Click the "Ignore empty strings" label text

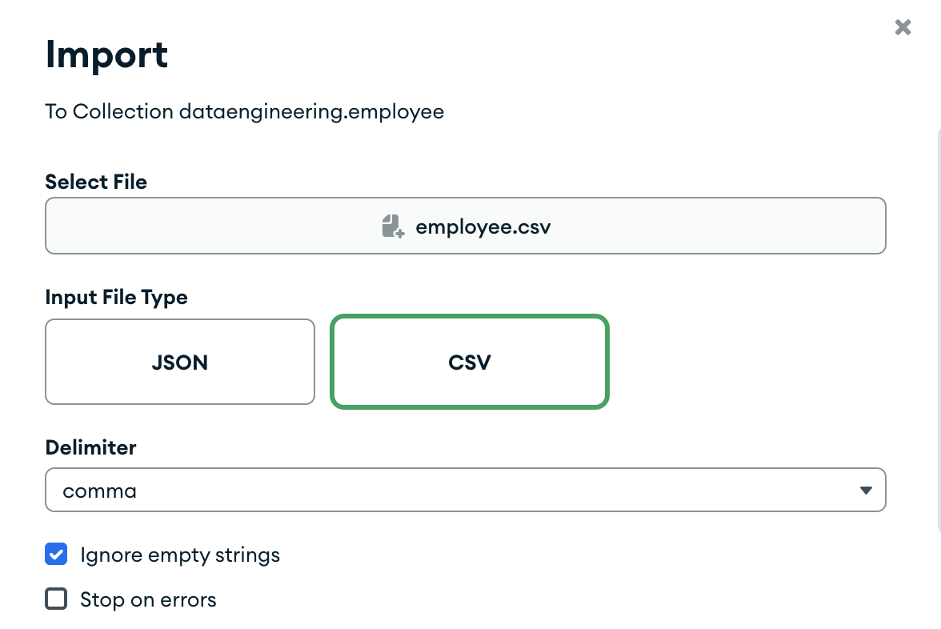pyautogui.click(x=180, y=555)
